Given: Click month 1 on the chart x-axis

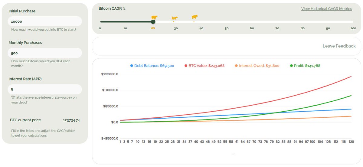Looking at the screenshot, I should [120, 142].
